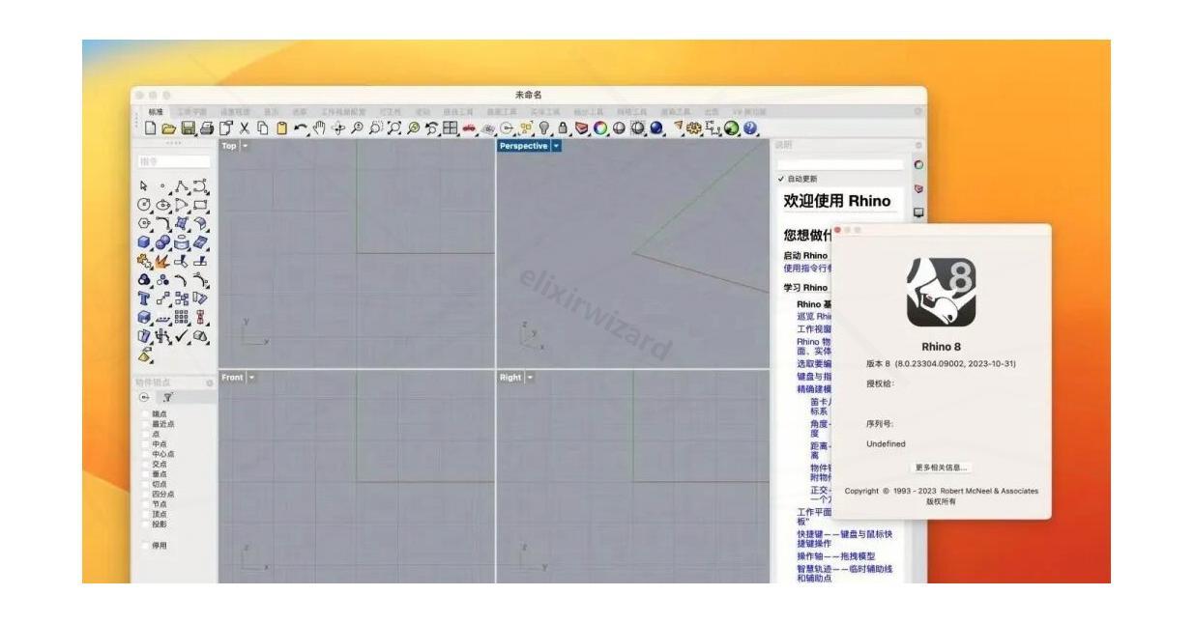Select the Text T tool in sidebar
Screen dimensions: 1194x624
tap(144, 297)
